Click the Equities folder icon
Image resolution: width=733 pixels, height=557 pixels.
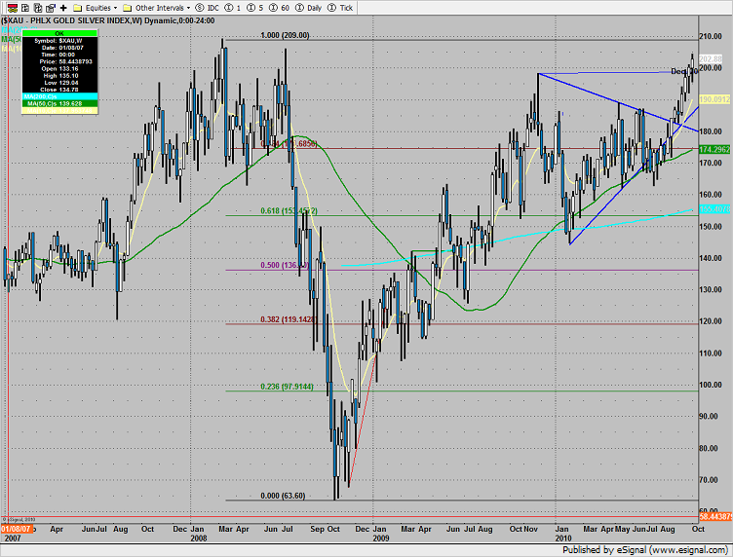coord(79,6)
